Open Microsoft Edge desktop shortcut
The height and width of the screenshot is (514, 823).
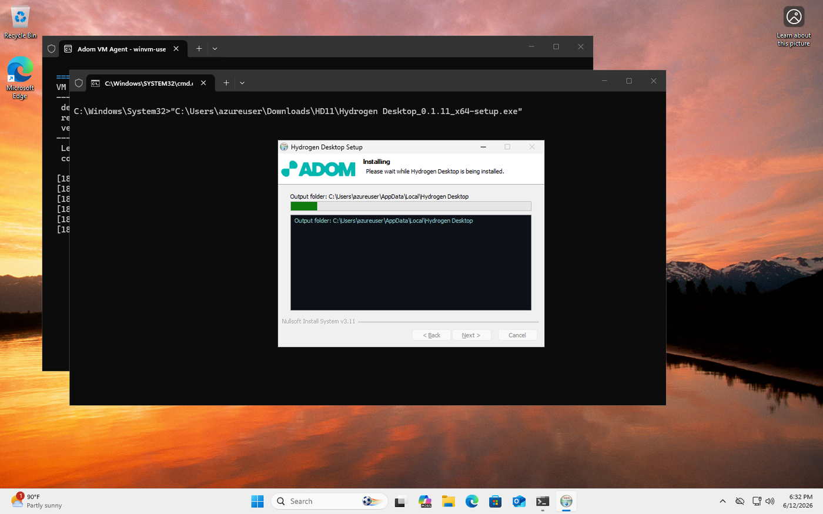point(20,78)
